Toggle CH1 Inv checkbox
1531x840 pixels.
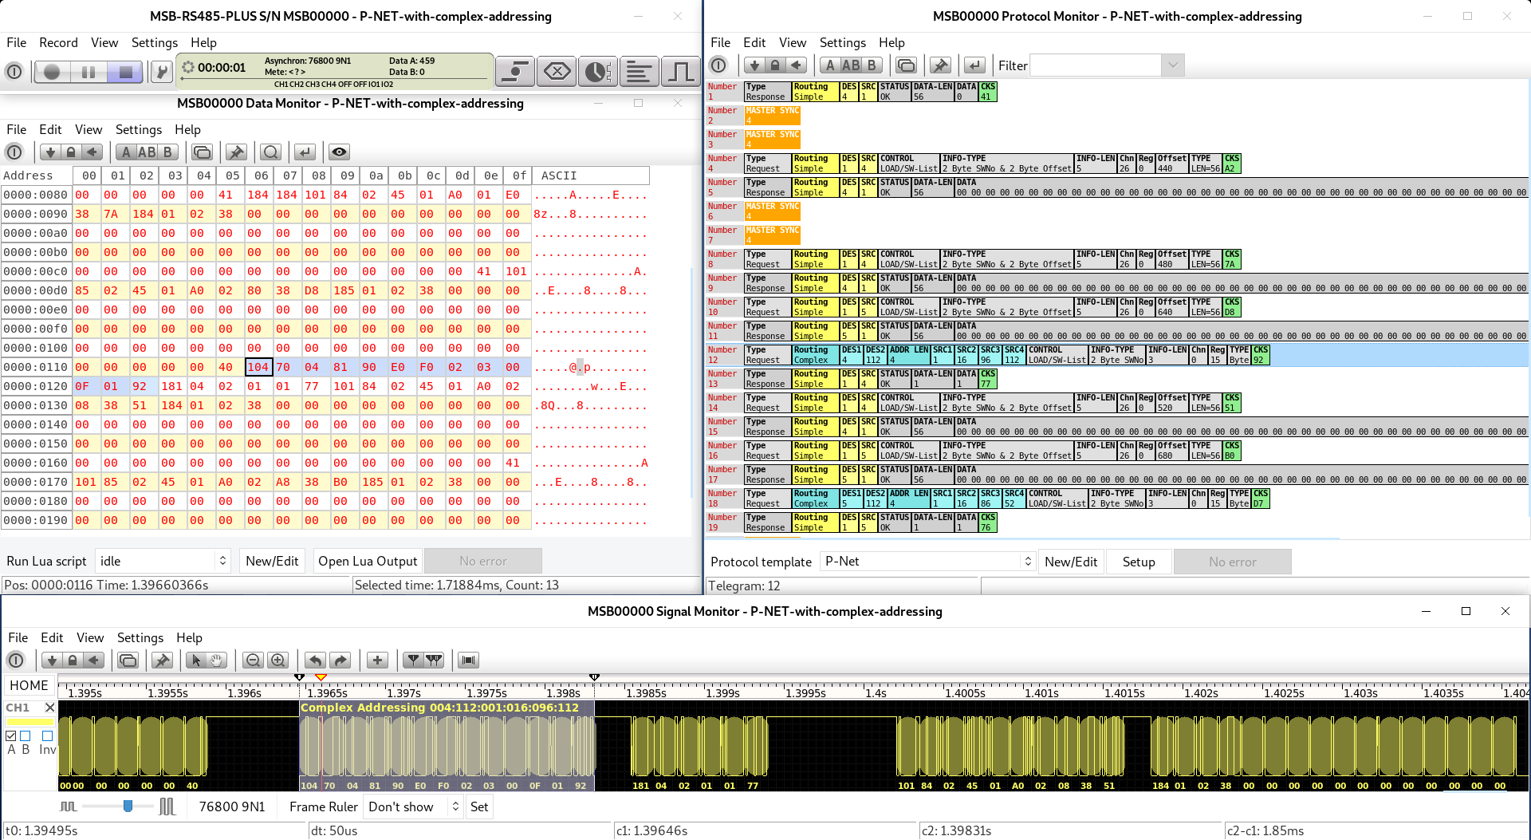coord(47,735)
